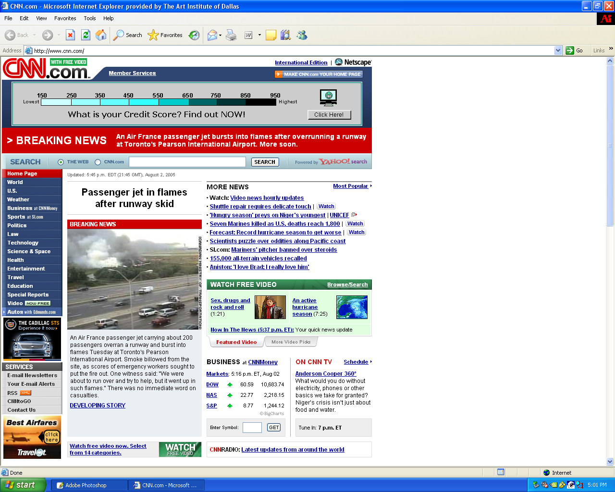Screen dimensions: 615x492
Task: Click the credit score Click Here! button
Action: coord(329,115)
